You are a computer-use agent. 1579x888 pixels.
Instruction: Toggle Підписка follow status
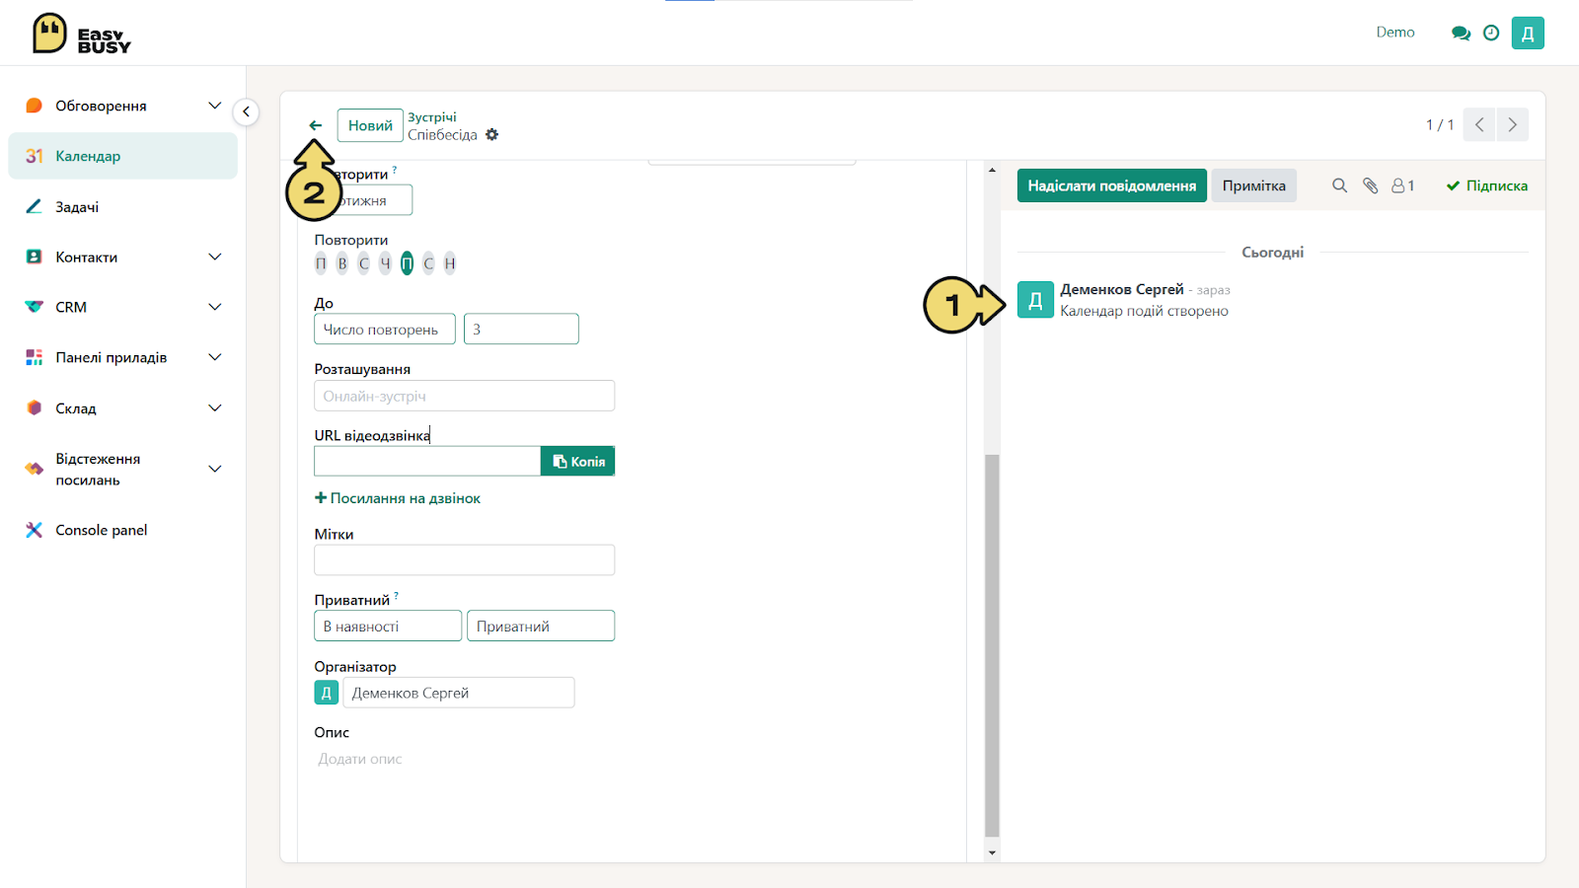pyautogui.click(x=1486, y=185)
